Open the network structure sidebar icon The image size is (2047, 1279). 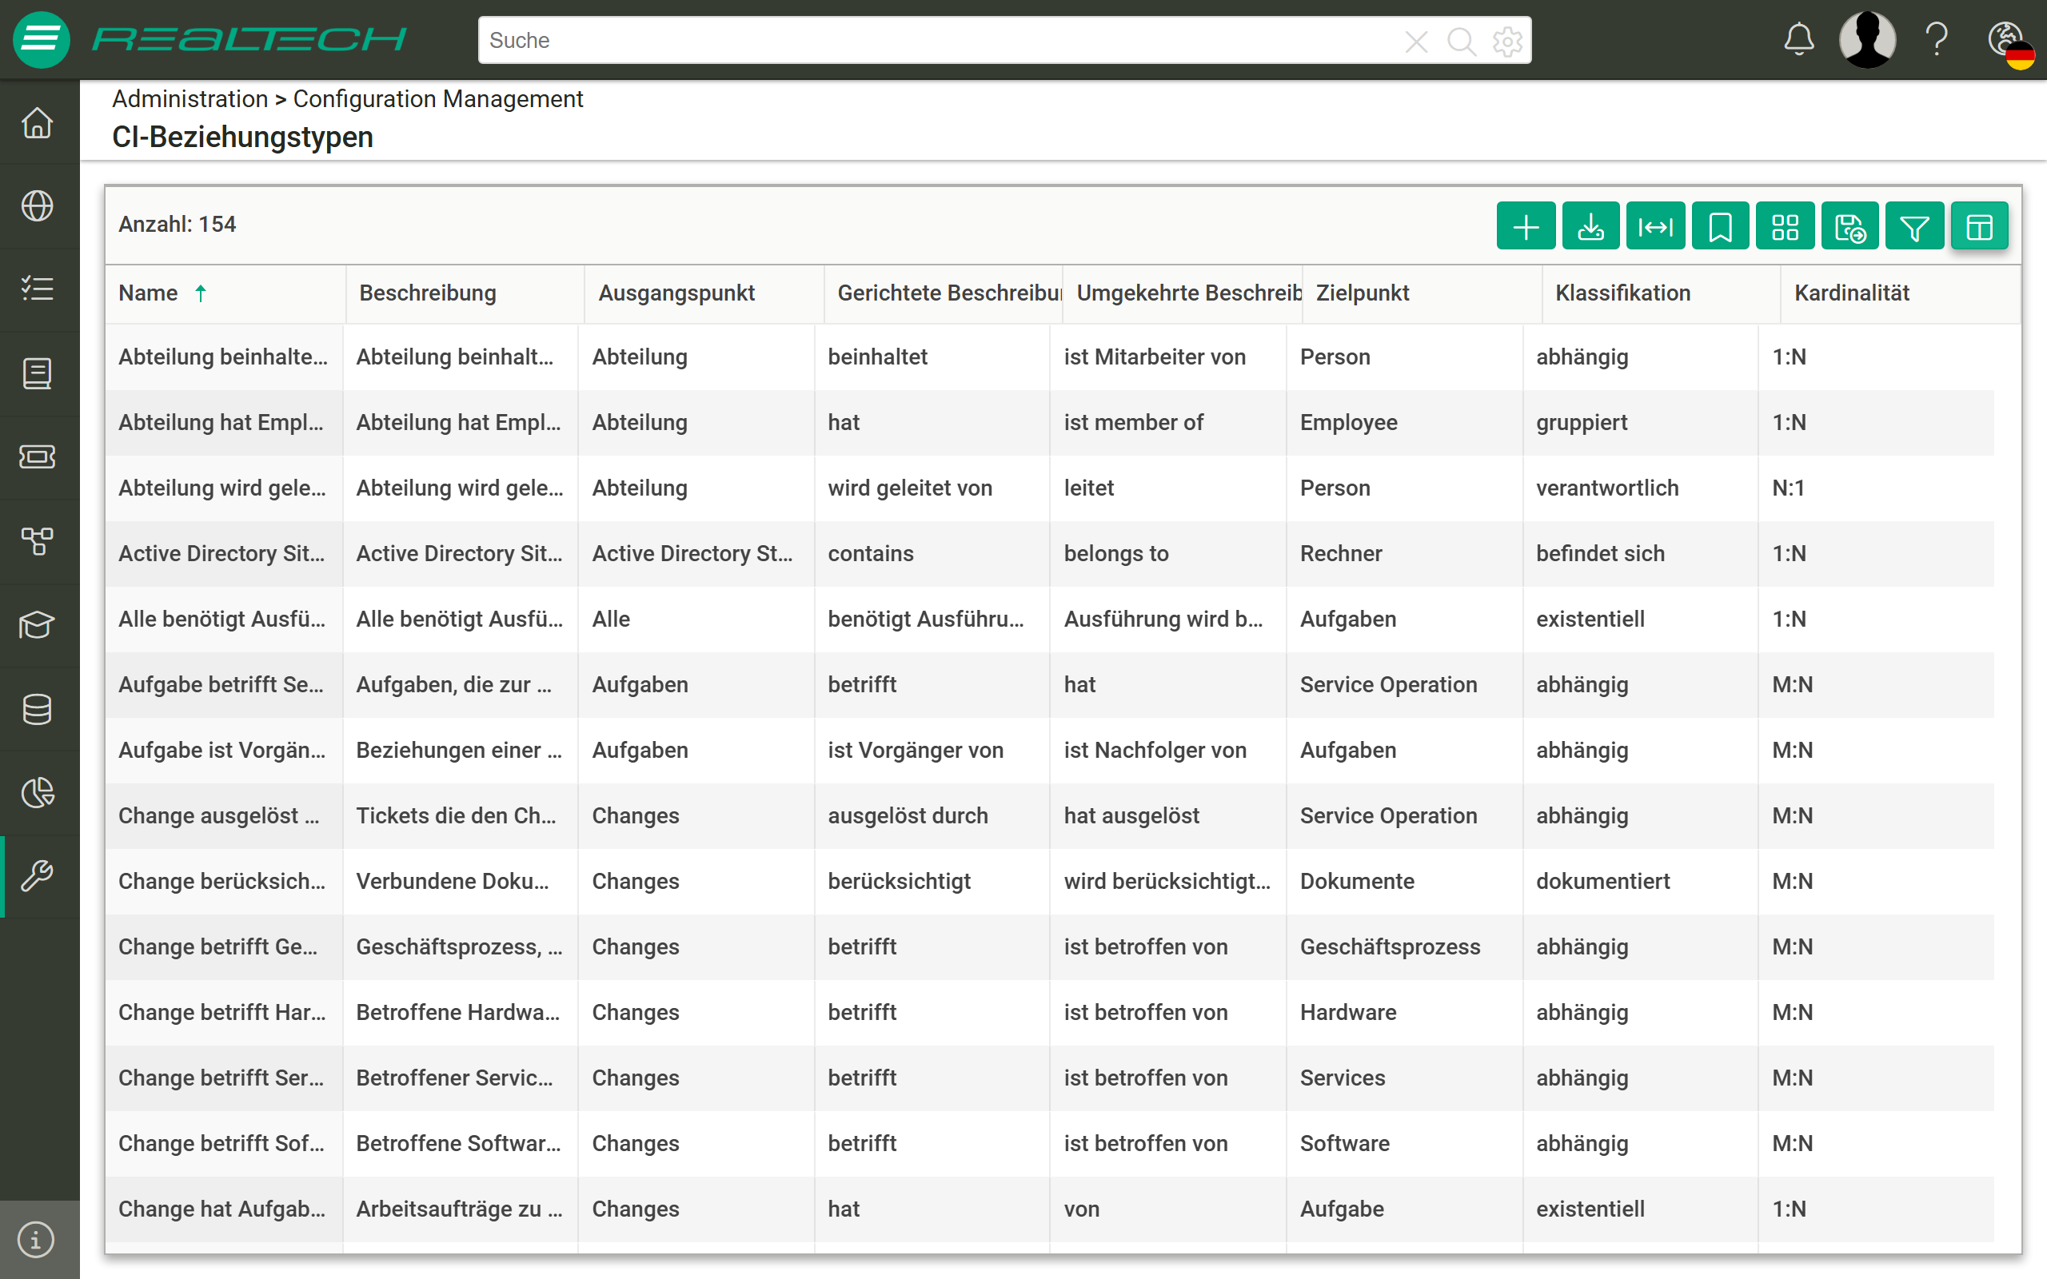click(x=38, y=540)
